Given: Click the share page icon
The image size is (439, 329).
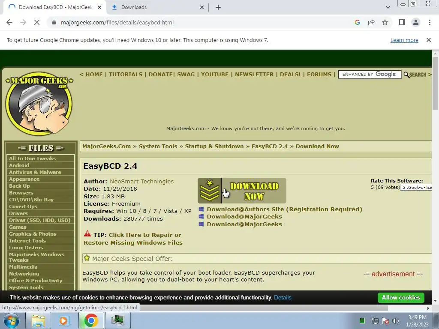Looking at the screenshot, I should pyautogui.click(x=371, y=22).
